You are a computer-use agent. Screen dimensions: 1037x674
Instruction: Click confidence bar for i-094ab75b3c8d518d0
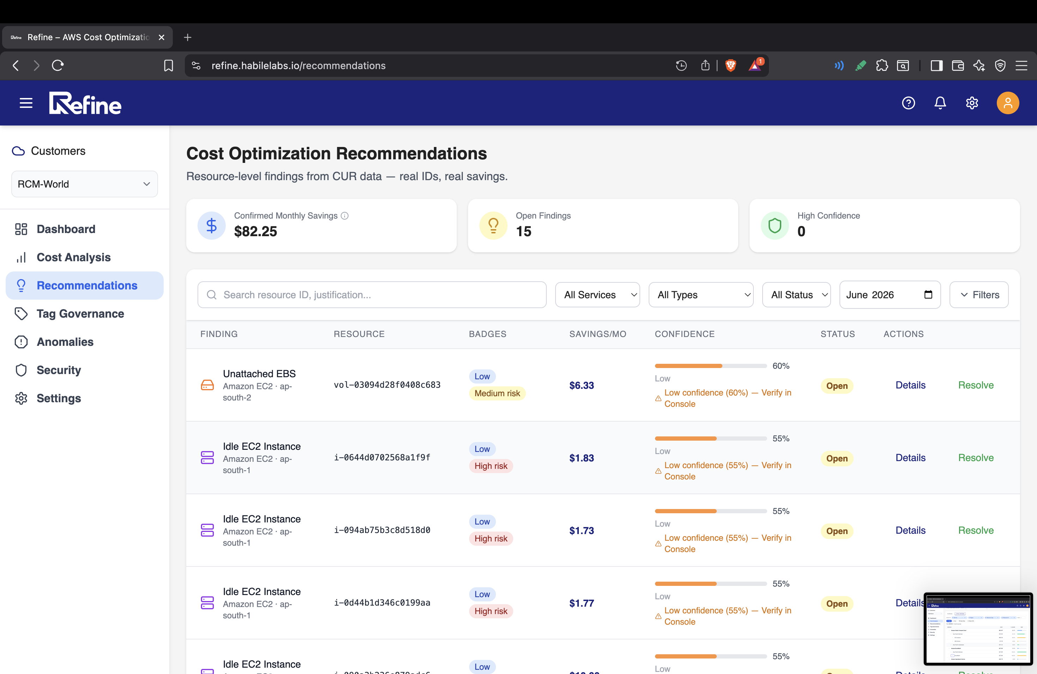click(x=711, y=511)
